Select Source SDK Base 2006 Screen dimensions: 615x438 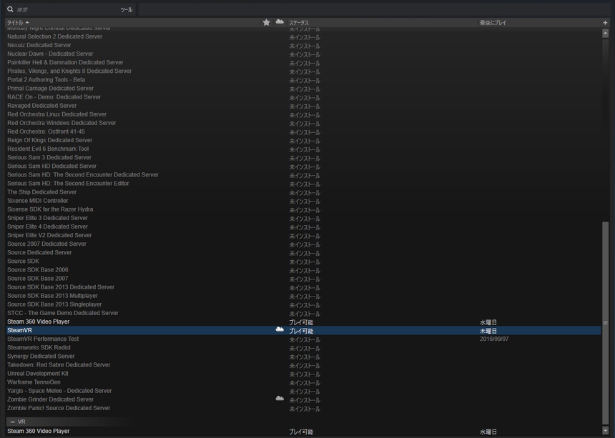(x=38, y=269)
